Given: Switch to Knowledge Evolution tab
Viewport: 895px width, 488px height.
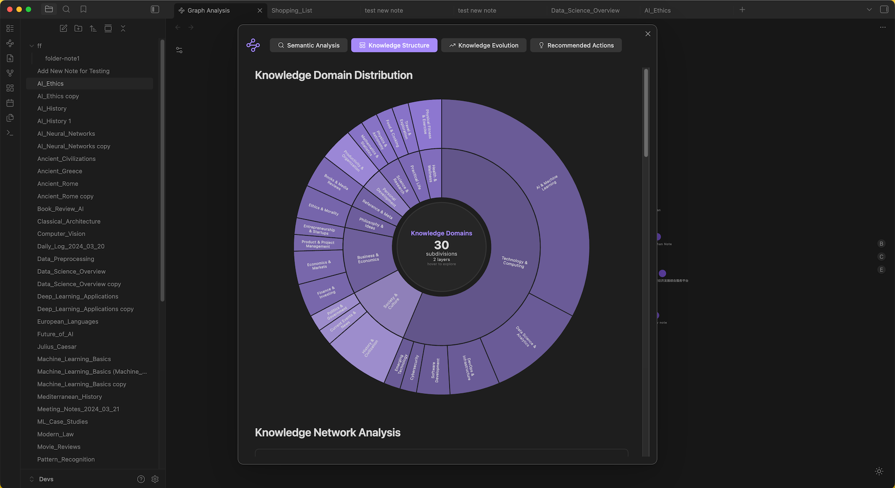Looking at the screenshot, I should (x=483, y=45).
